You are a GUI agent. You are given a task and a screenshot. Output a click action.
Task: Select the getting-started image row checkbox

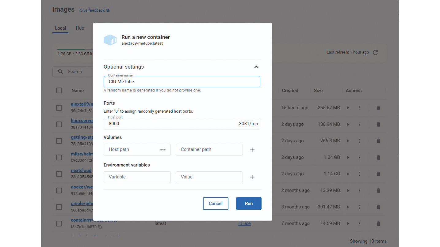[59, 141]
